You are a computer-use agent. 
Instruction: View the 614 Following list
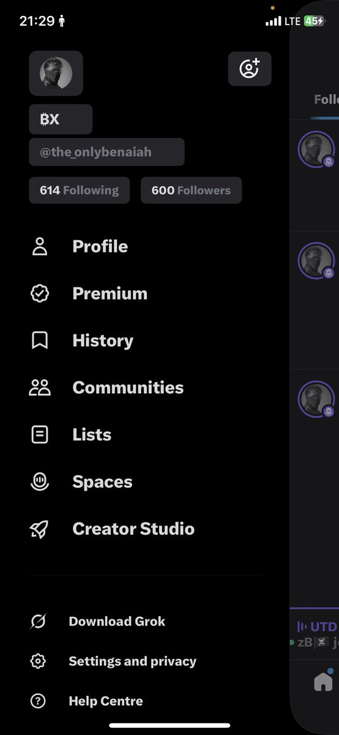(x=79, y=190)
